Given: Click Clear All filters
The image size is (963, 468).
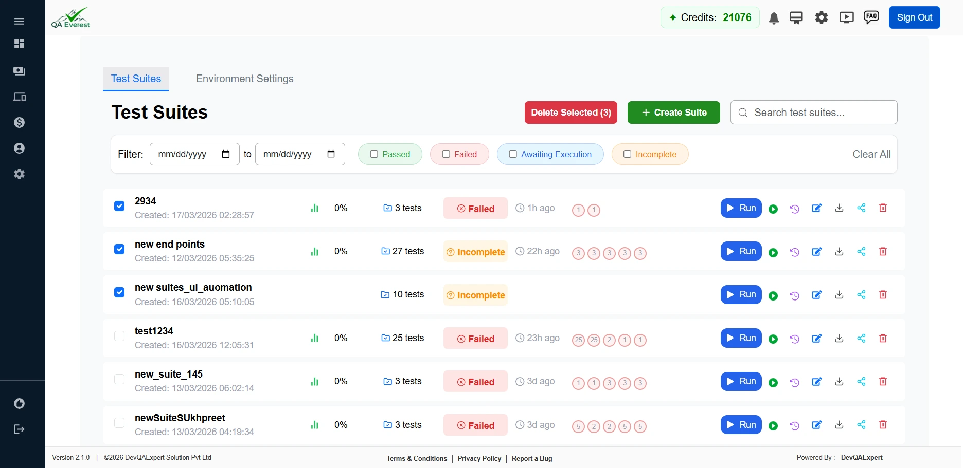Looking at the screenshot, I should 871,154.
